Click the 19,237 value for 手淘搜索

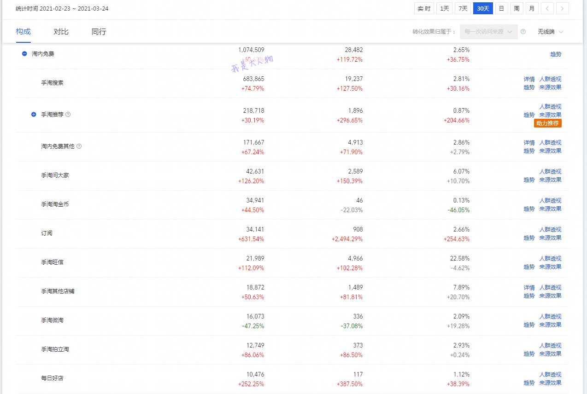click(354, 79)
